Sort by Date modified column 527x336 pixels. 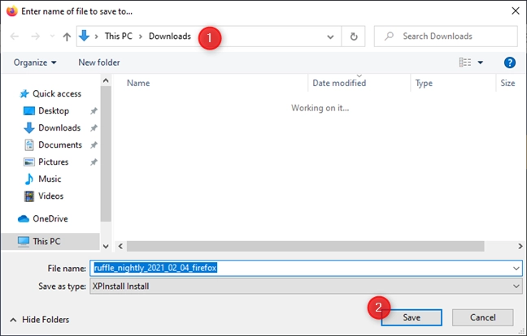coord(339,83)
